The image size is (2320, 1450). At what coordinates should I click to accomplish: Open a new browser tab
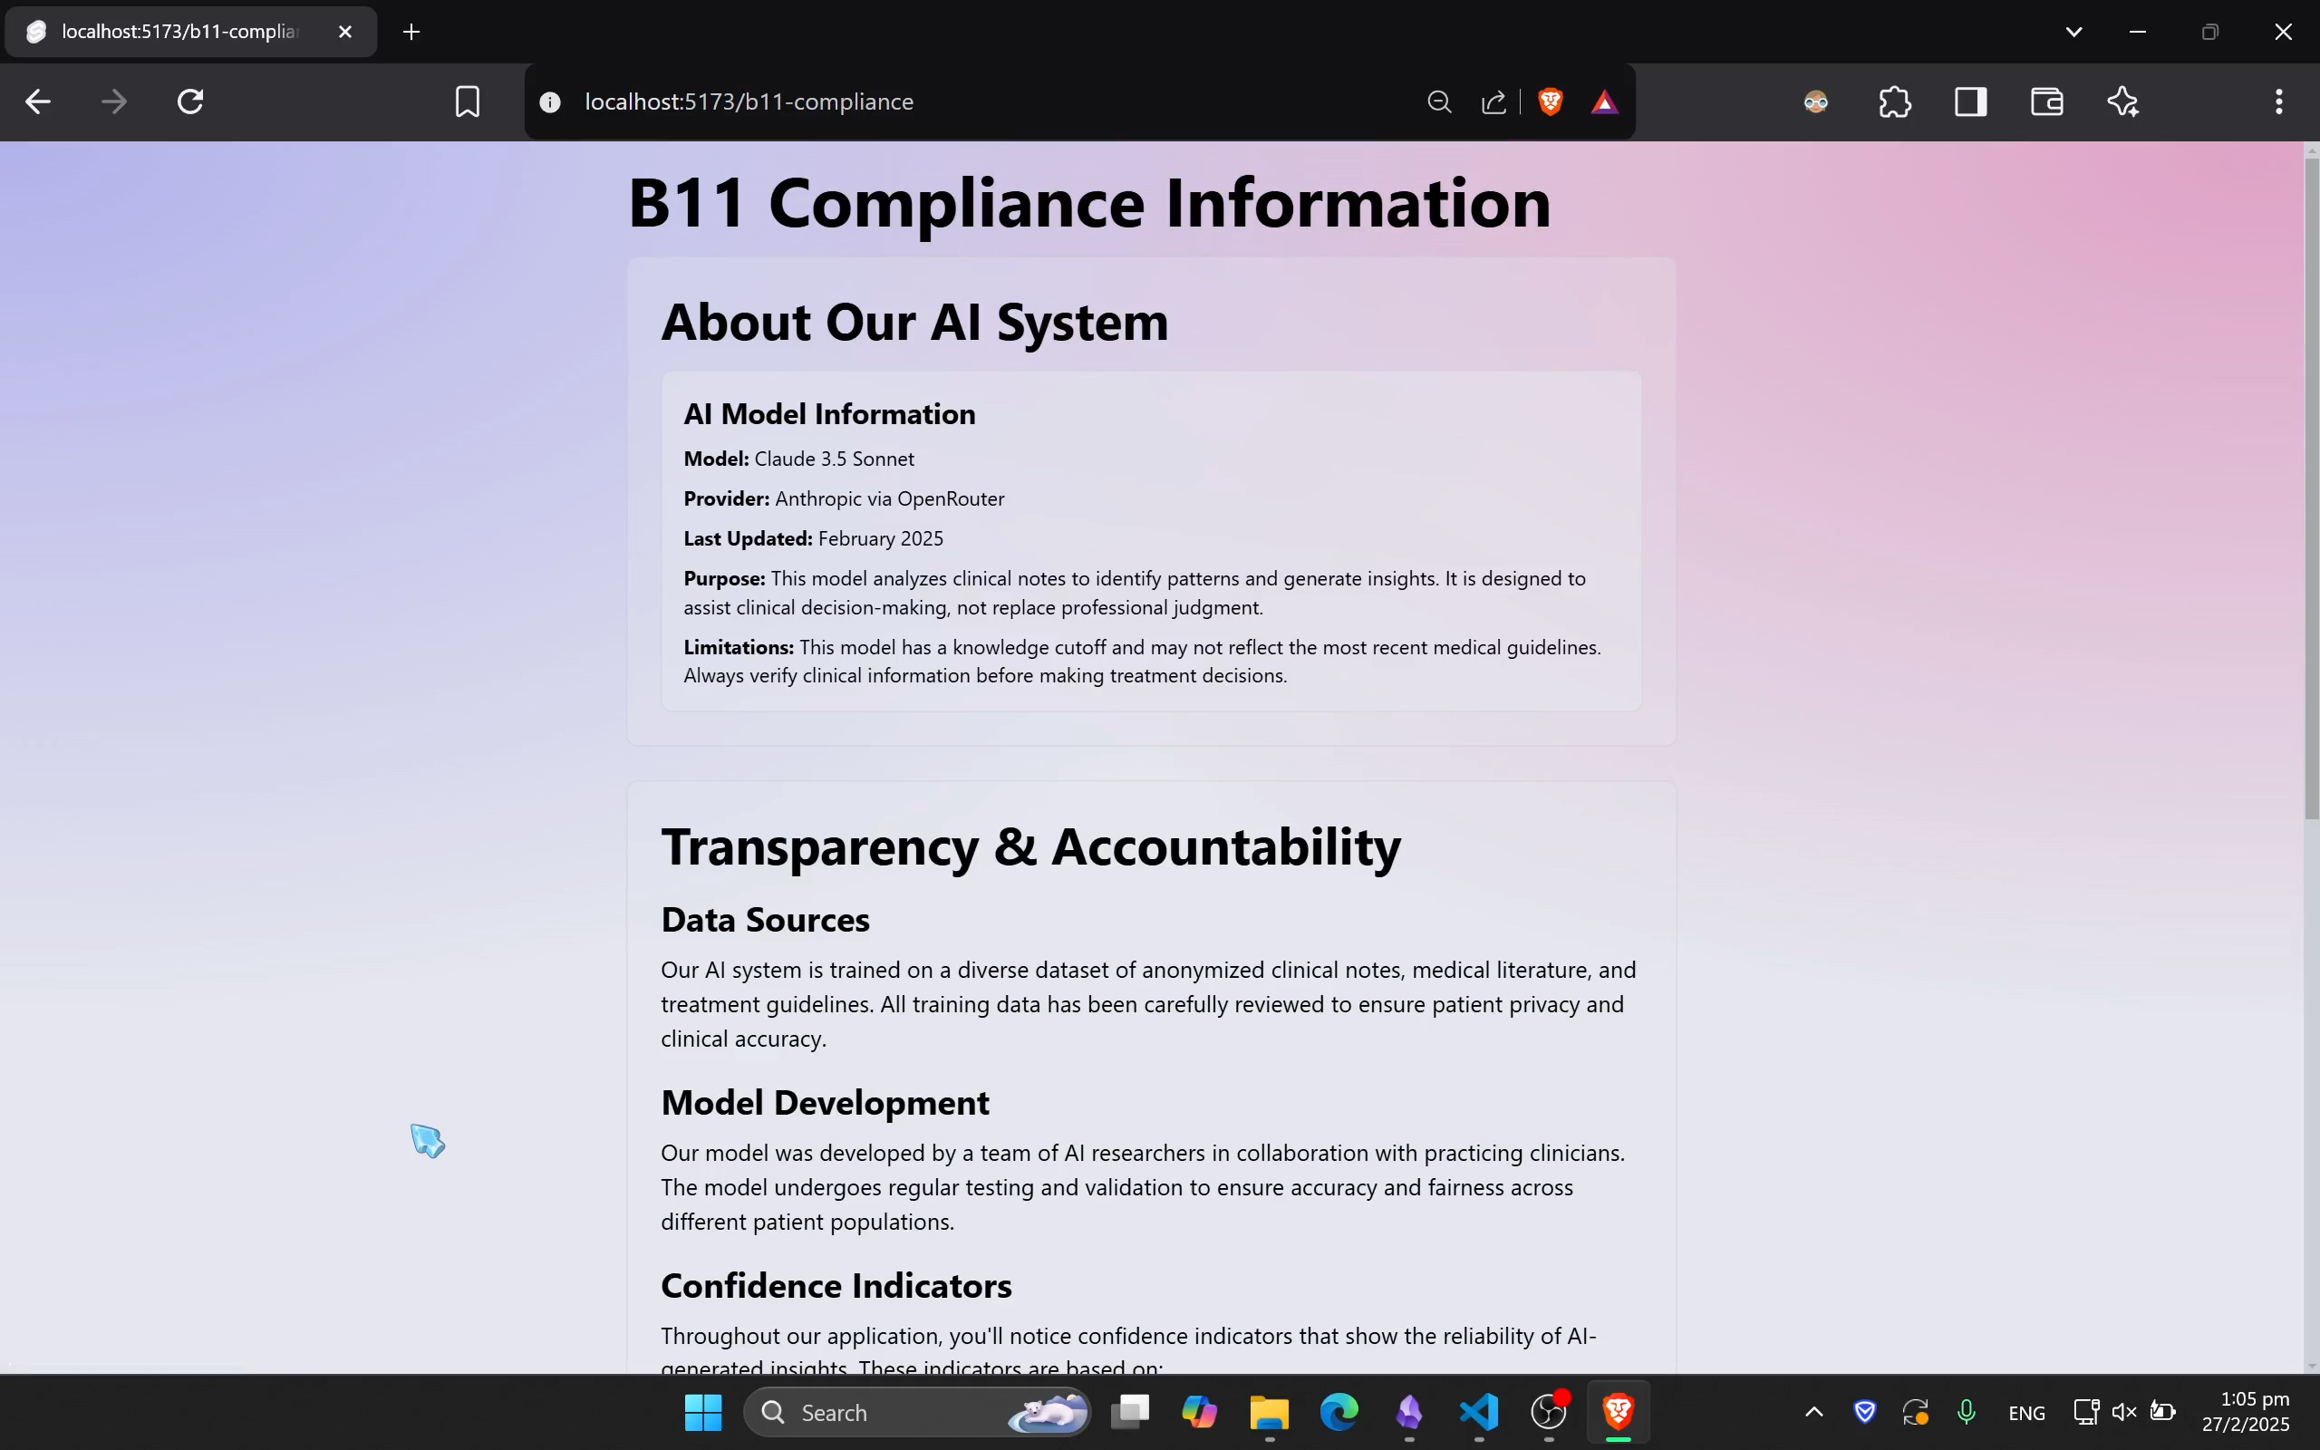coord(411,32)
